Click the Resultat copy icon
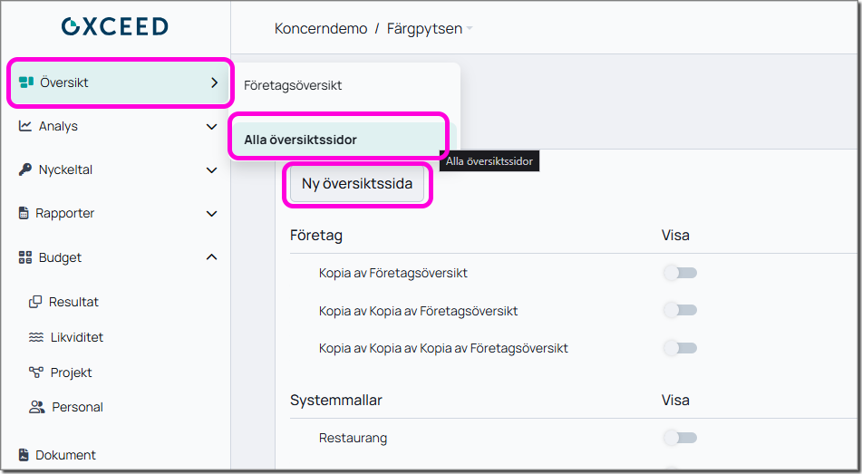This screenshot has width=862, height=474. point(36,302)
